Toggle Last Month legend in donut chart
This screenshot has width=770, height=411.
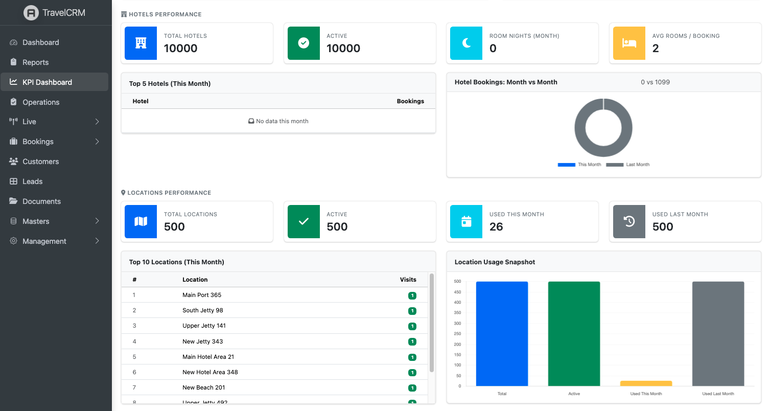click(x=628, y=165)
